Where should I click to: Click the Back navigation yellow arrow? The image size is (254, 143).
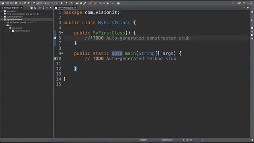[x=108, y=3]
